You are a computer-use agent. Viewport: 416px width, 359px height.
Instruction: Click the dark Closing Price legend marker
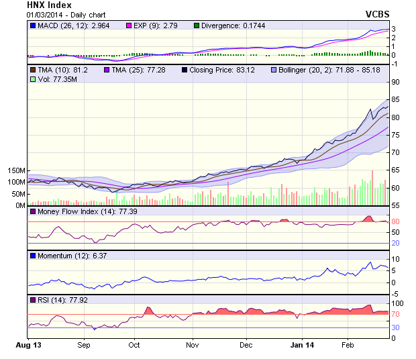(185, 70)
